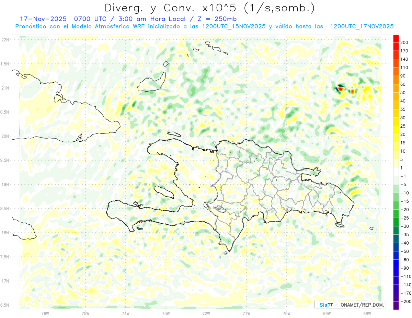Click the '21N' latitude label
This screenshot has width=412, height=318.
coord(5,88)
